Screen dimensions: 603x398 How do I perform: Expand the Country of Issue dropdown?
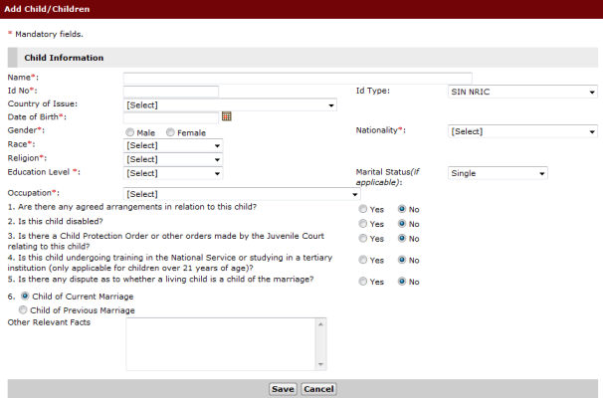coord(230,104)
